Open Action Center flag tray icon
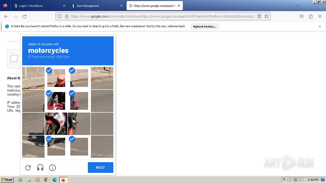This screenshot has height=183, width=326. point(302,180)
